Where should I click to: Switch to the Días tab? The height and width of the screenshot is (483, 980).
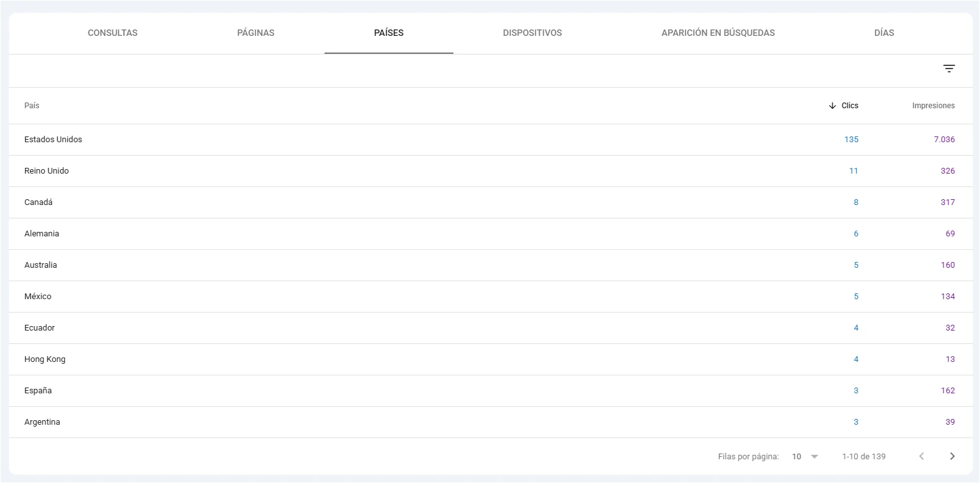[x=884, y=33]
